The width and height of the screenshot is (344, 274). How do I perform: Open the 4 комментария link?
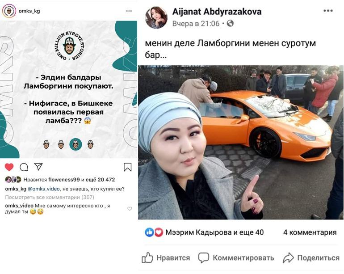click(x=310, y=232)
